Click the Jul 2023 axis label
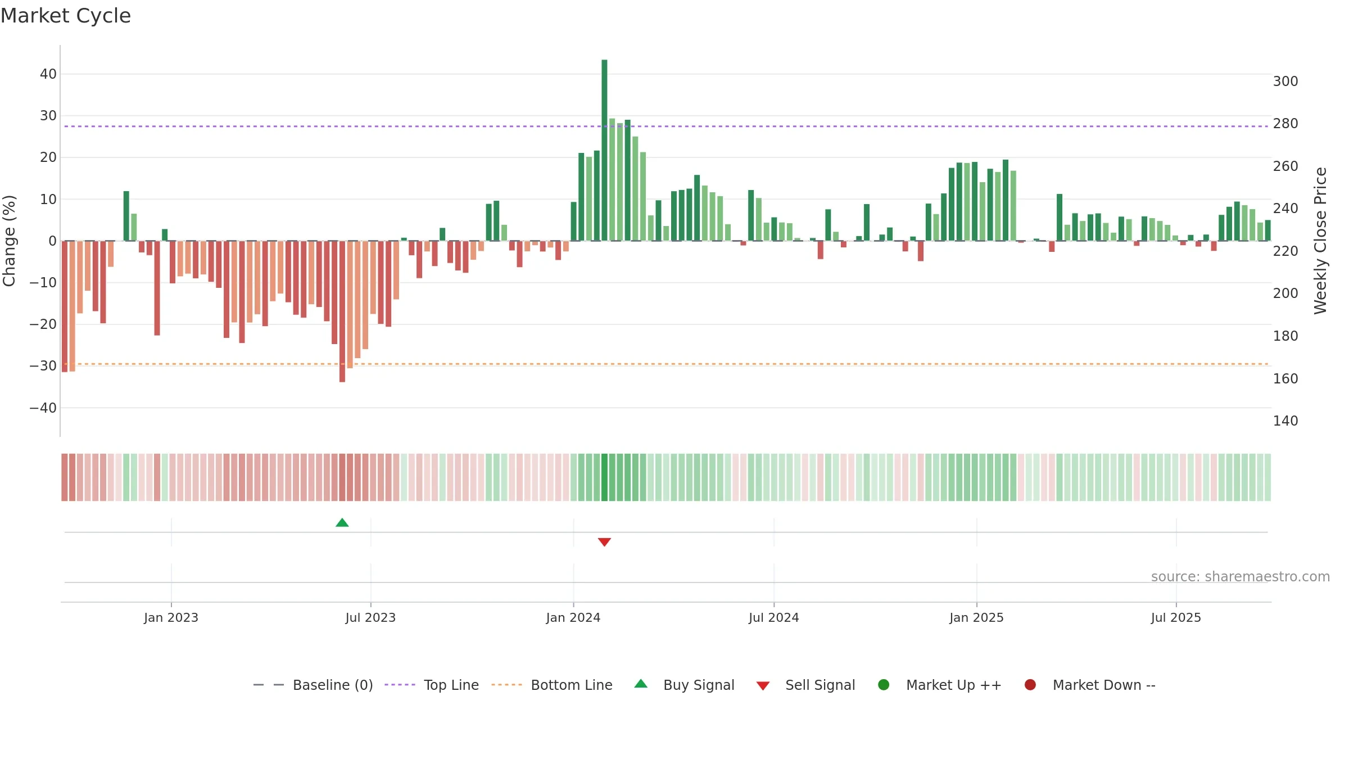Screen dimensions: 1349x759 click(x=370, y=617)
